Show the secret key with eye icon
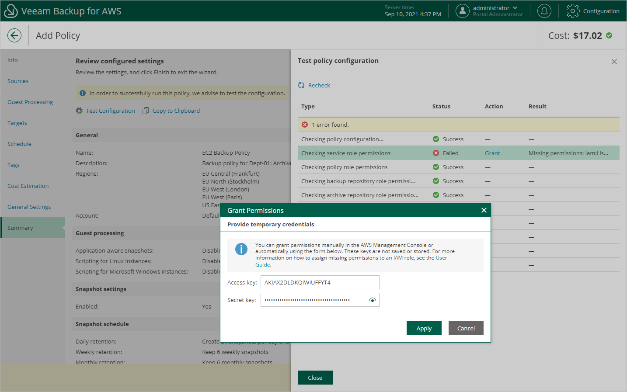Image resolution: width=627 pixels, height=392 pixels. coord(372,300)
